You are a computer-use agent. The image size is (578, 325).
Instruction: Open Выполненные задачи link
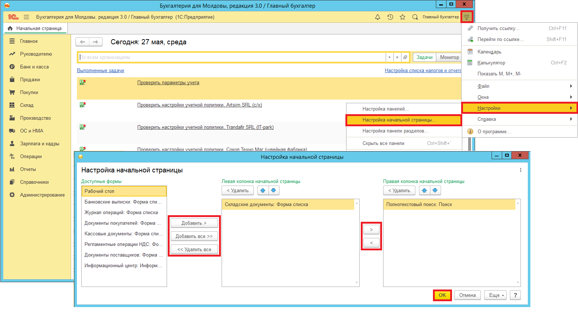(100, 70)
